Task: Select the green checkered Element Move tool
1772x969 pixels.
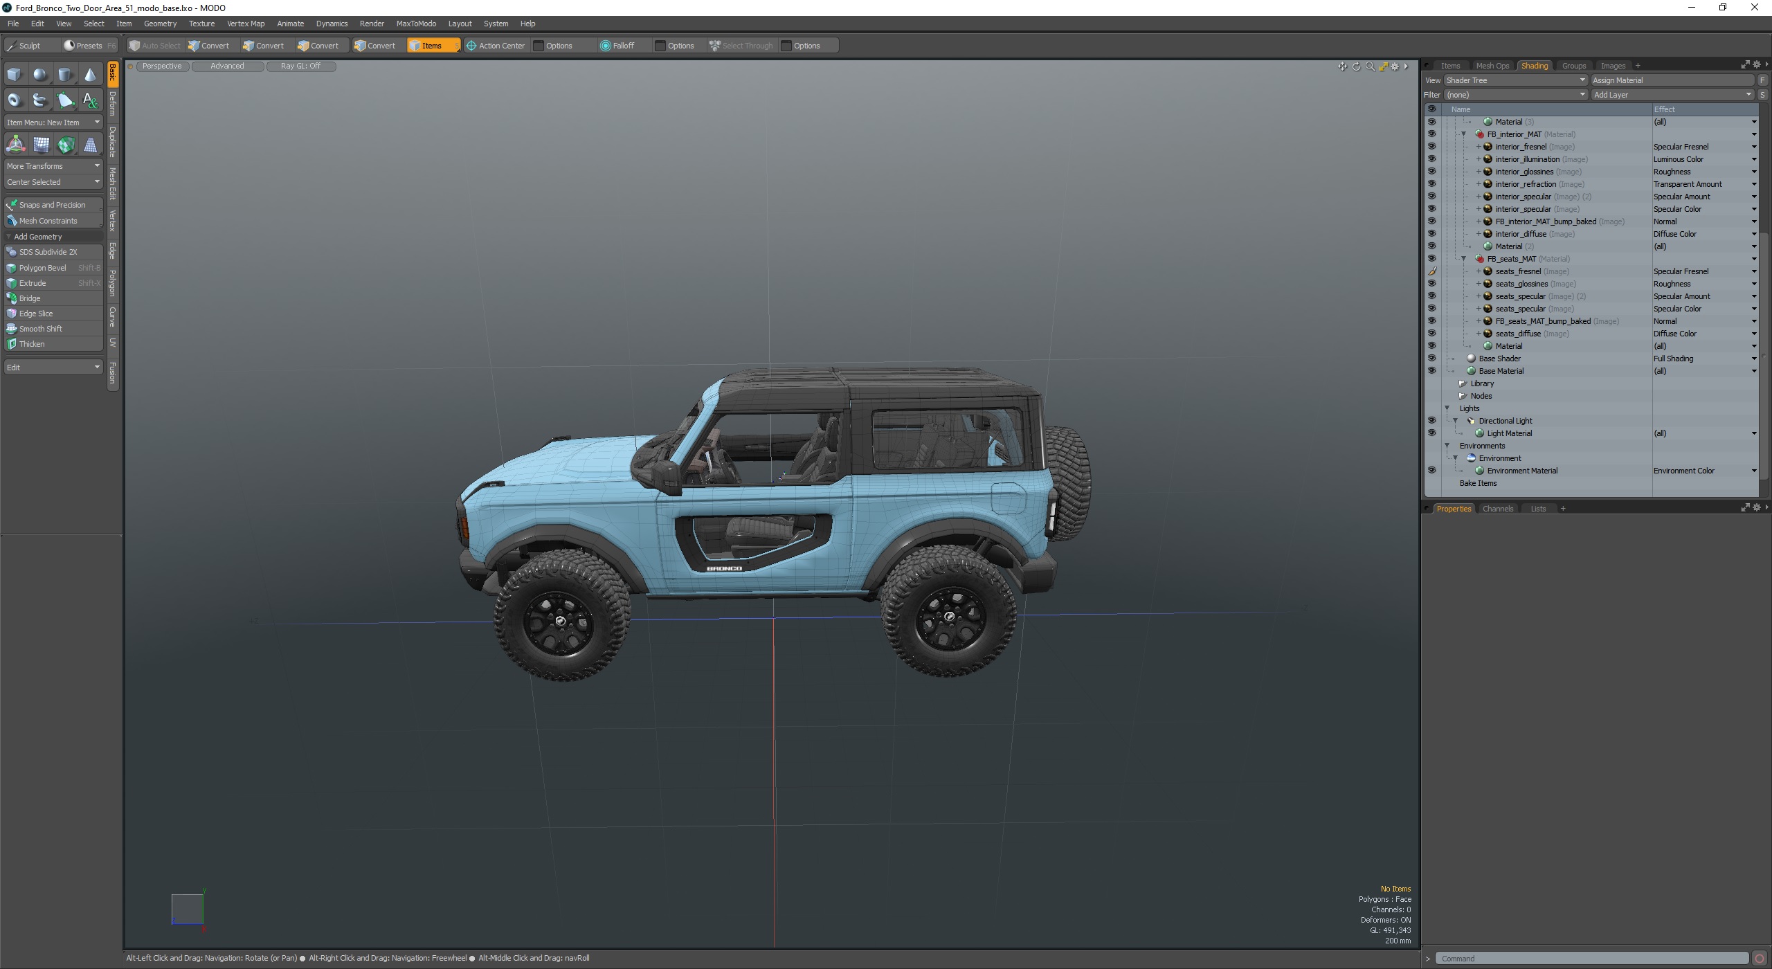Action: pos(66,145)
